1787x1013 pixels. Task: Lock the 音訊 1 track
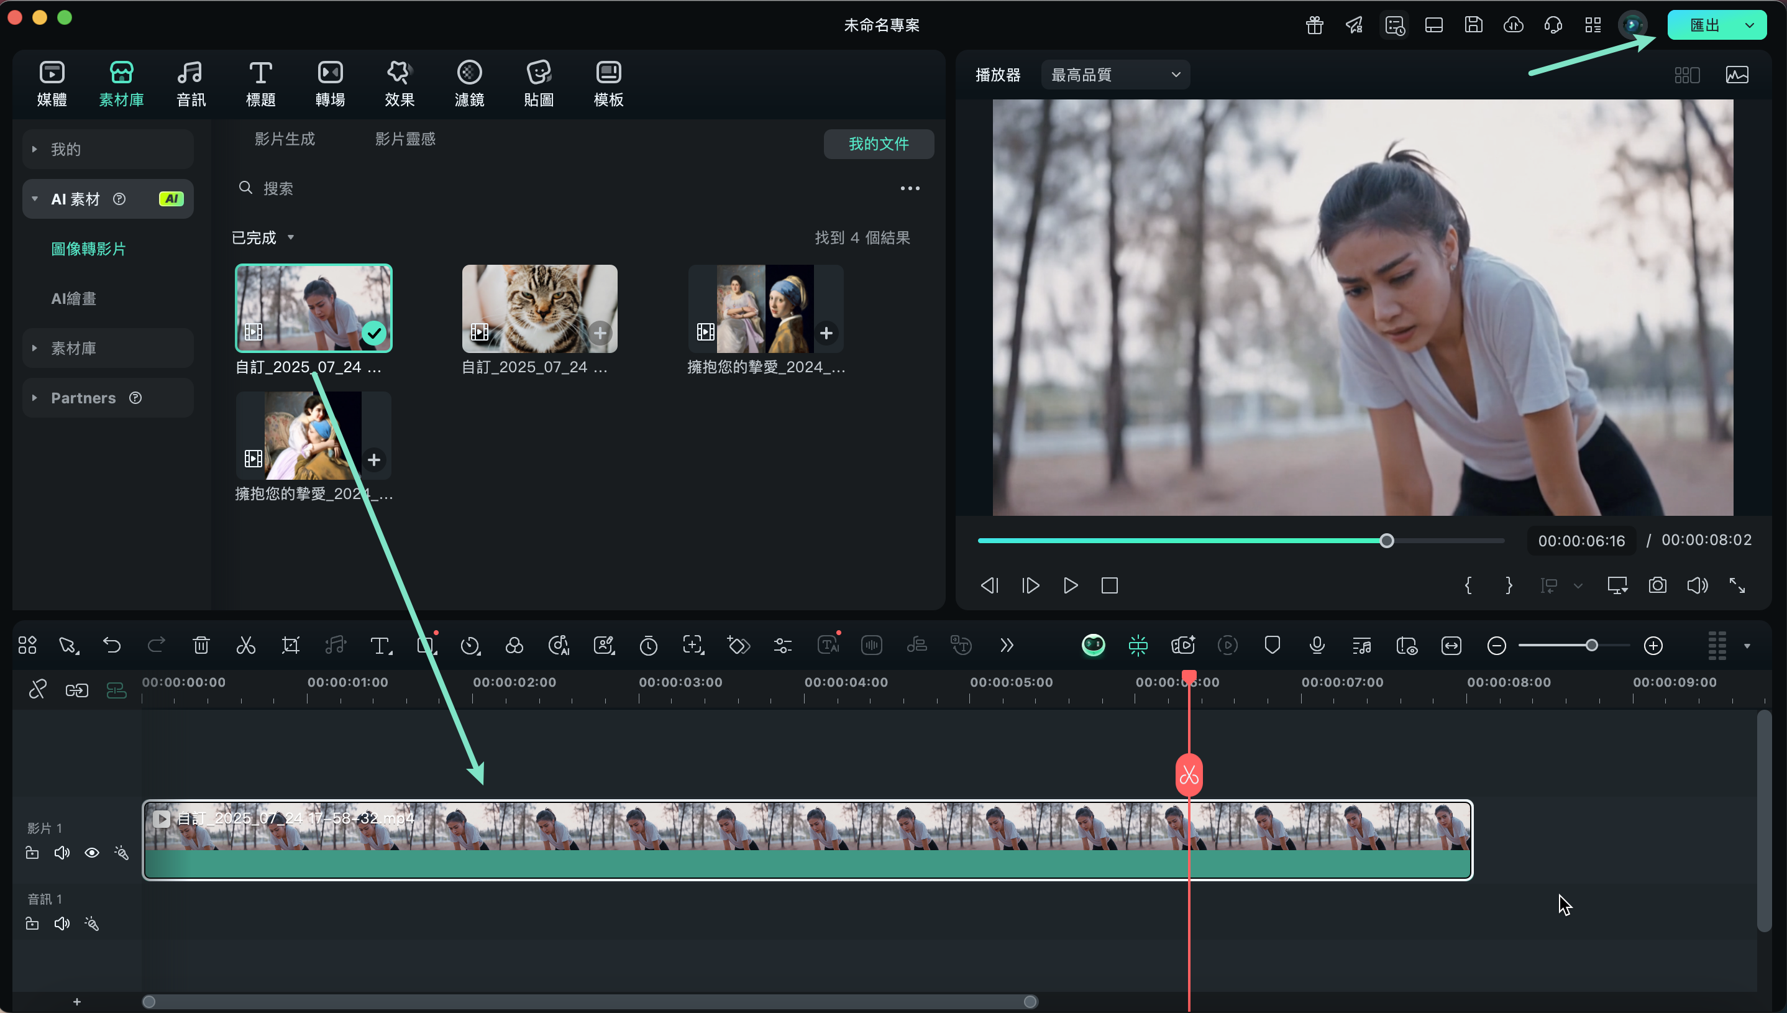[32, 924]
